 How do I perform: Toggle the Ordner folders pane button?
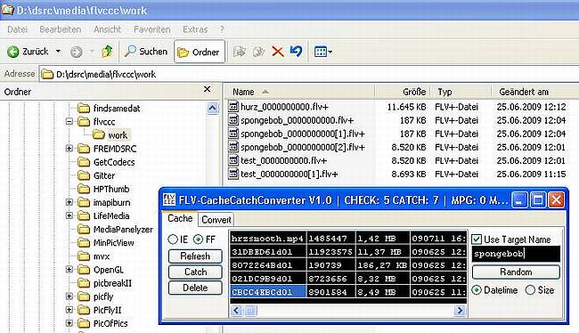[x=200, y=52]
